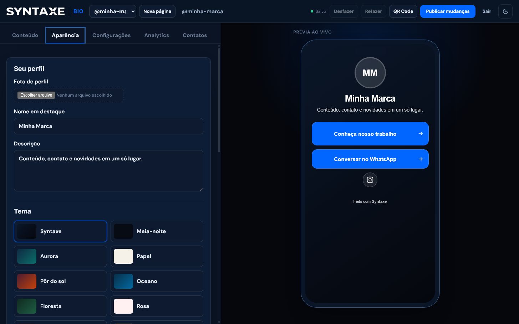Select the Meia-noite theme
Viewport: 519px width, 324px height.
[157, 231]
